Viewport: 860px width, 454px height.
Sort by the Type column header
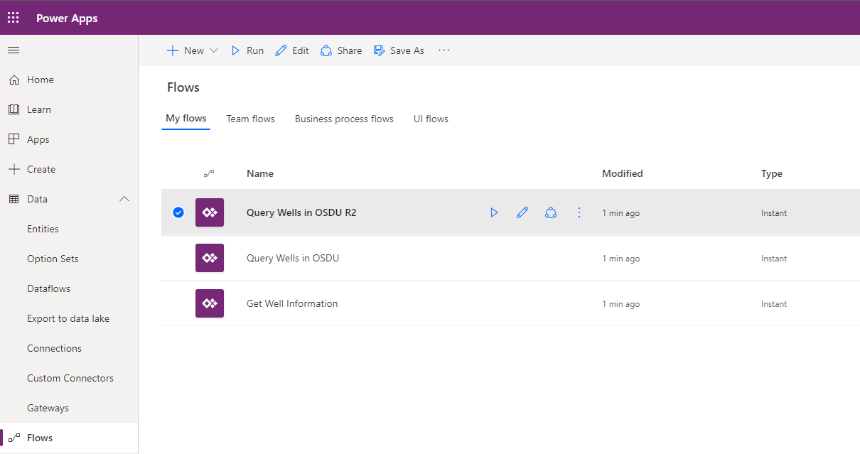[x=772, y=173]
